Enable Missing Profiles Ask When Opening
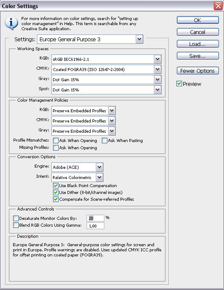Screen dimensions: 224x290 (56, 148)
